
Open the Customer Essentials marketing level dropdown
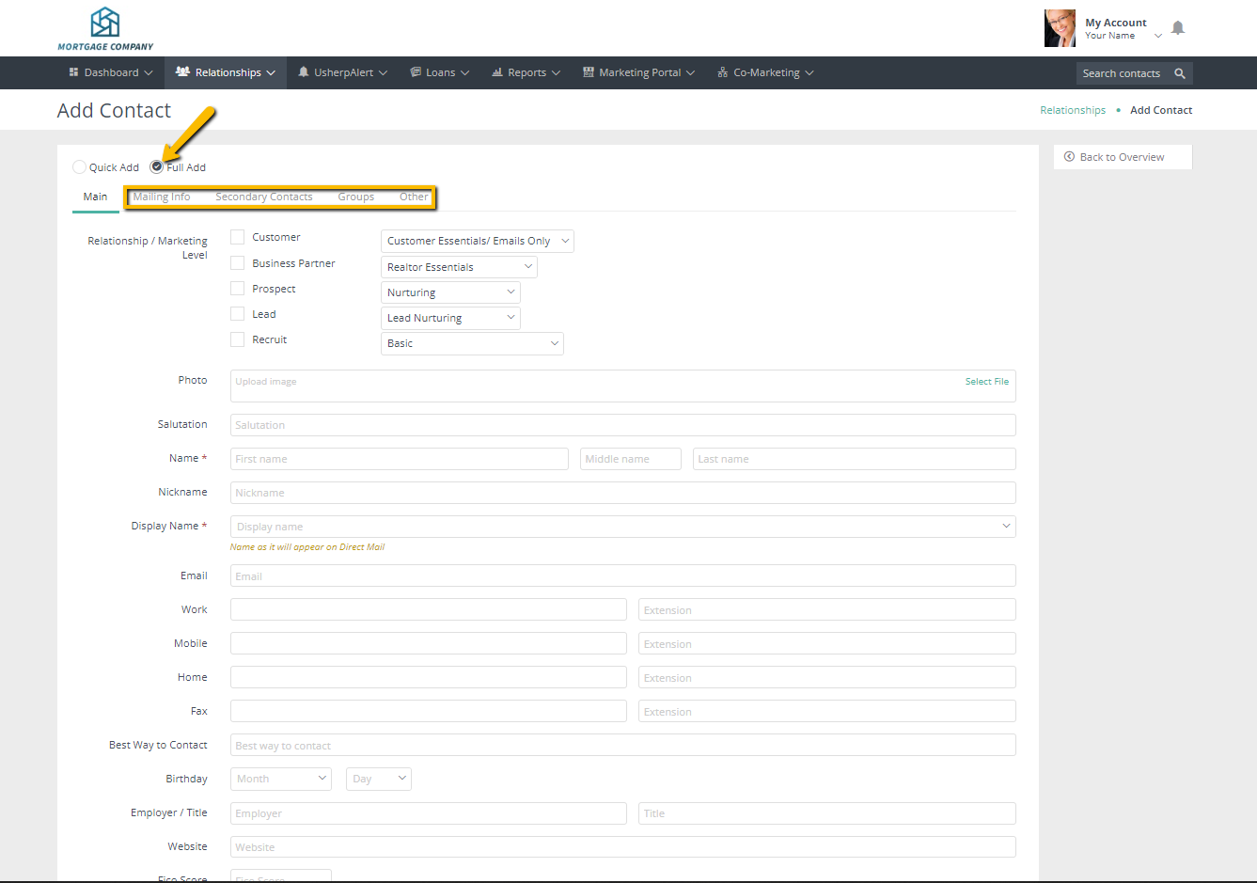pyautogui.click(x=477, y=242)
